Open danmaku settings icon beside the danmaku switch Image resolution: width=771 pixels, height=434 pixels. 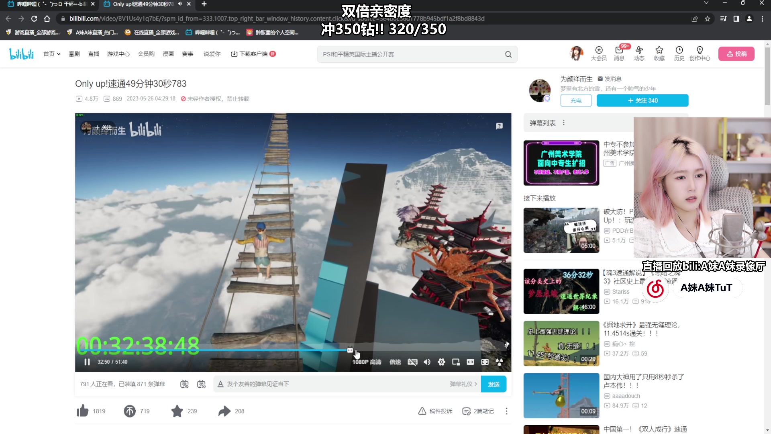201,384
